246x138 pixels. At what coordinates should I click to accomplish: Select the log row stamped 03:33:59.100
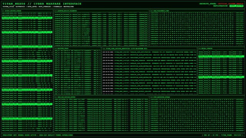pyautogui.click(x=149, y=77)
